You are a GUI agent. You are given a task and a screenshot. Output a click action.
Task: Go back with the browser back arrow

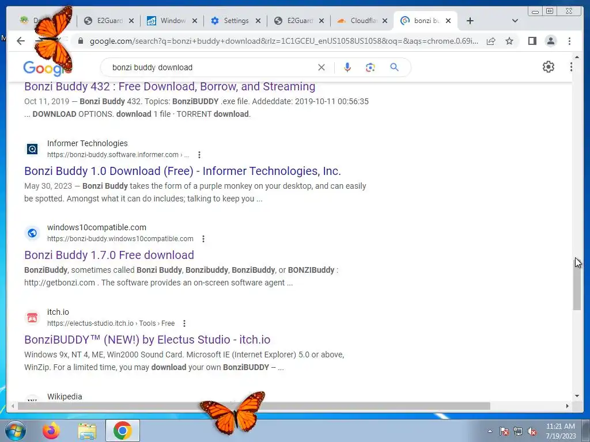pyautogui.click(x=21, y=41)
